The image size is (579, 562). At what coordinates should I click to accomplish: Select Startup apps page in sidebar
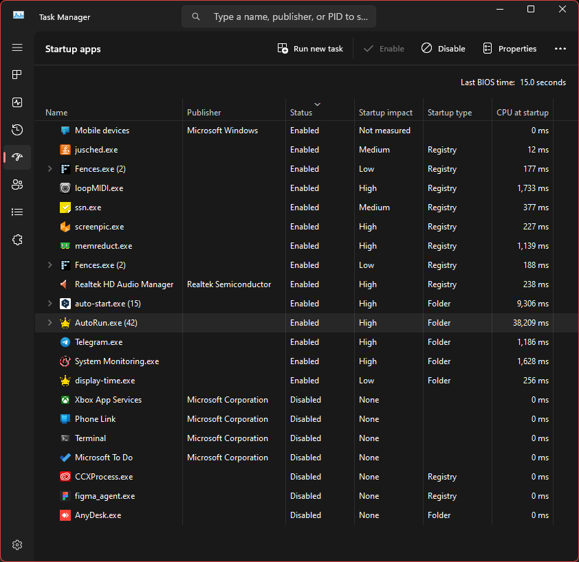tap(17, 157)
